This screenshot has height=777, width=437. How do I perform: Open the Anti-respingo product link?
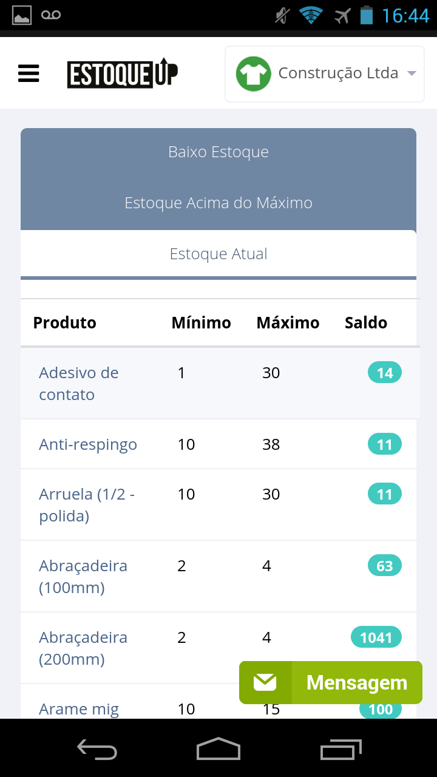[x=88, y=444]
